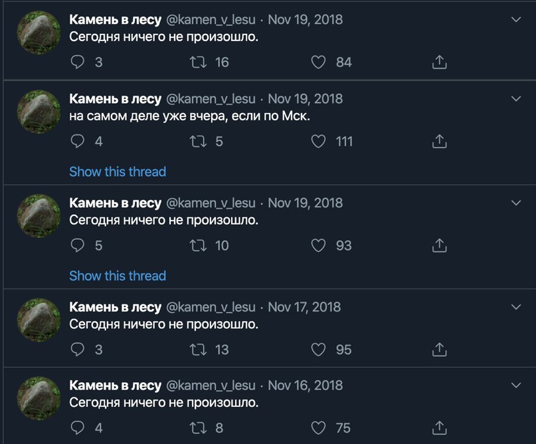The width and height of the screenshot is (536, 444).
Task: Show this thread under tweet with 93 likes
Action: [x=118, y=275]
